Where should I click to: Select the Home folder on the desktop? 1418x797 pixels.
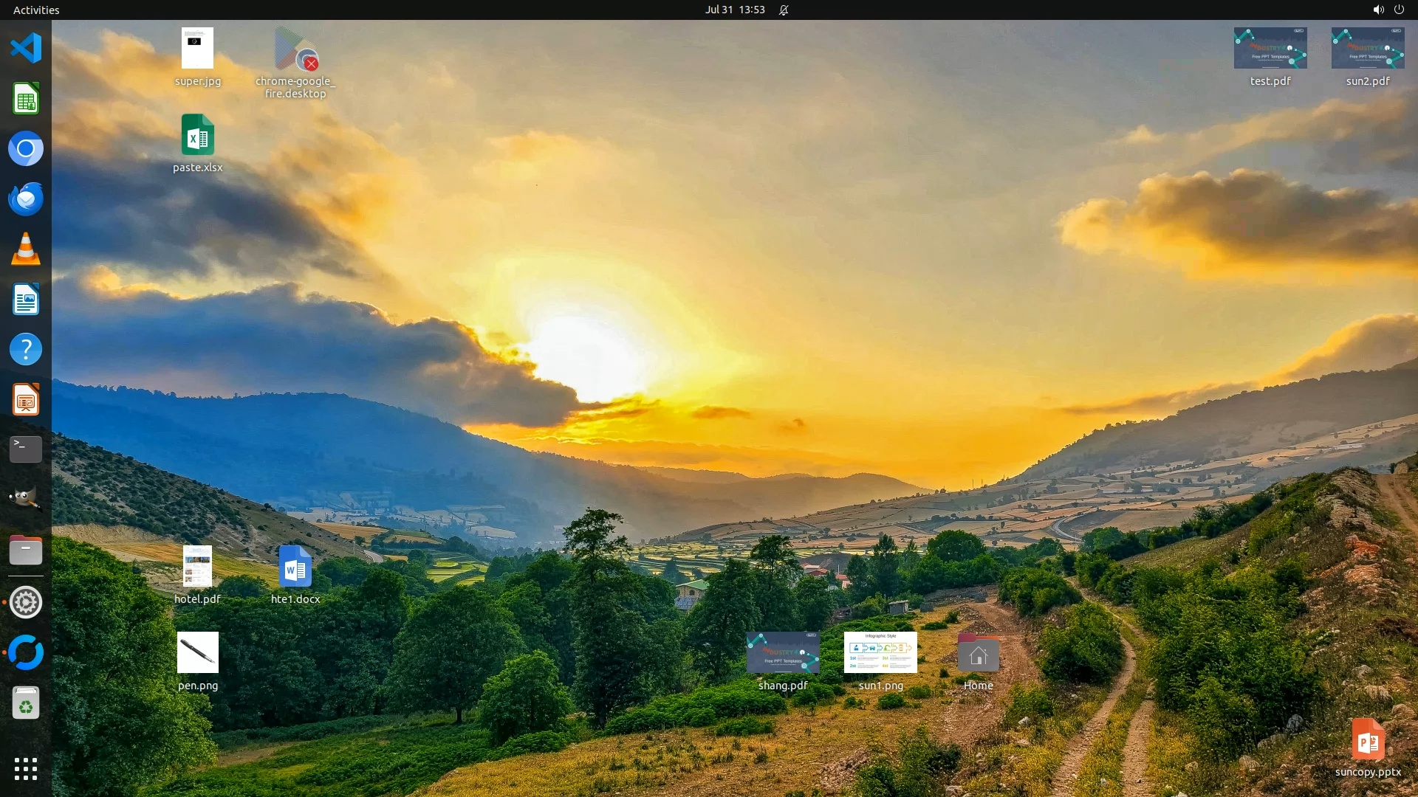[978, 654]
